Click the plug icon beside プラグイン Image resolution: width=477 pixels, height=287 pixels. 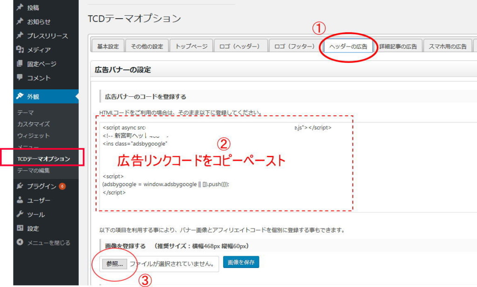(x=20, y=186)
